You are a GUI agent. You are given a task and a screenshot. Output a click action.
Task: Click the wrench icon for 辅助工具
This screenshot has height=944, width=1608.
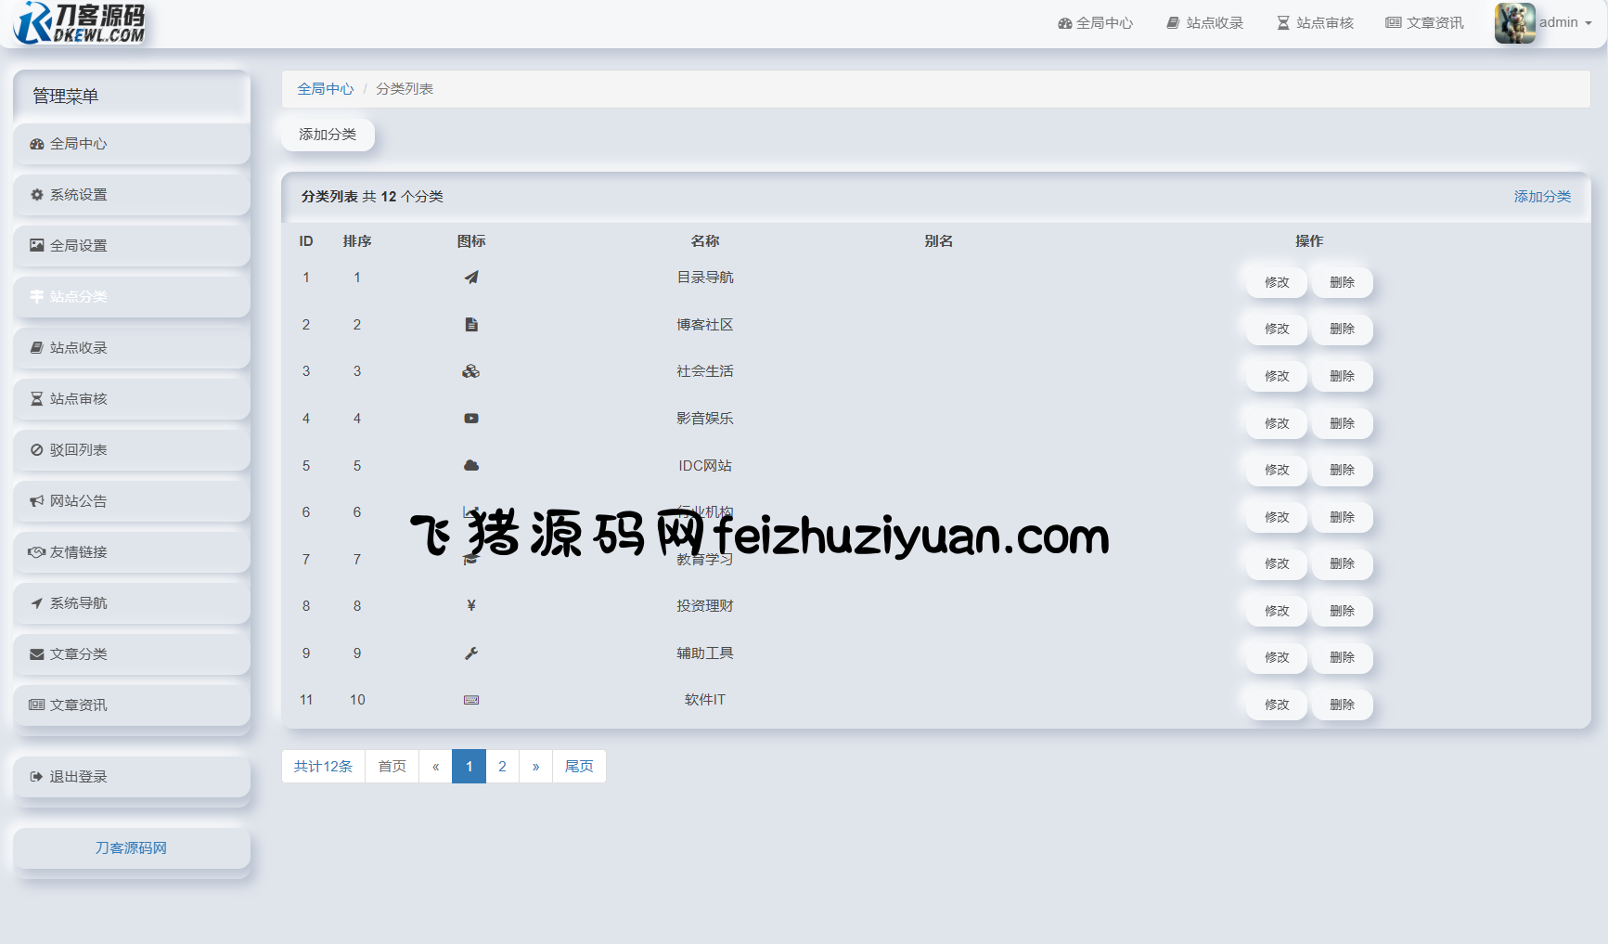(471, 653)
